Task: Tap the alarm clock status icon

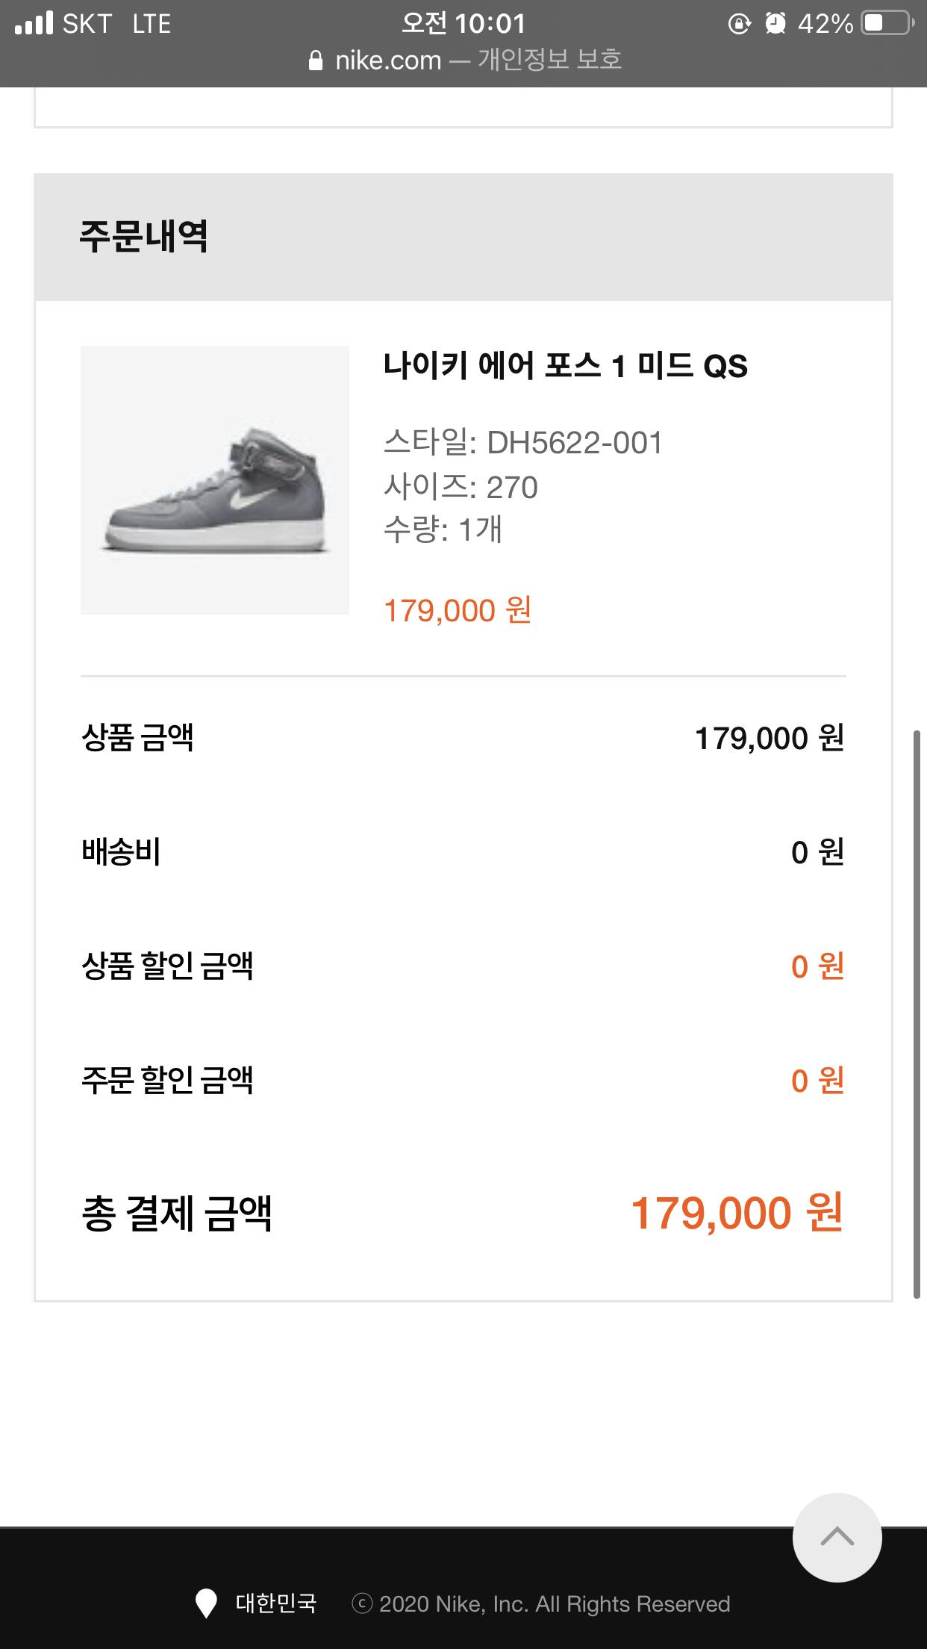Action: coord(775,24)
